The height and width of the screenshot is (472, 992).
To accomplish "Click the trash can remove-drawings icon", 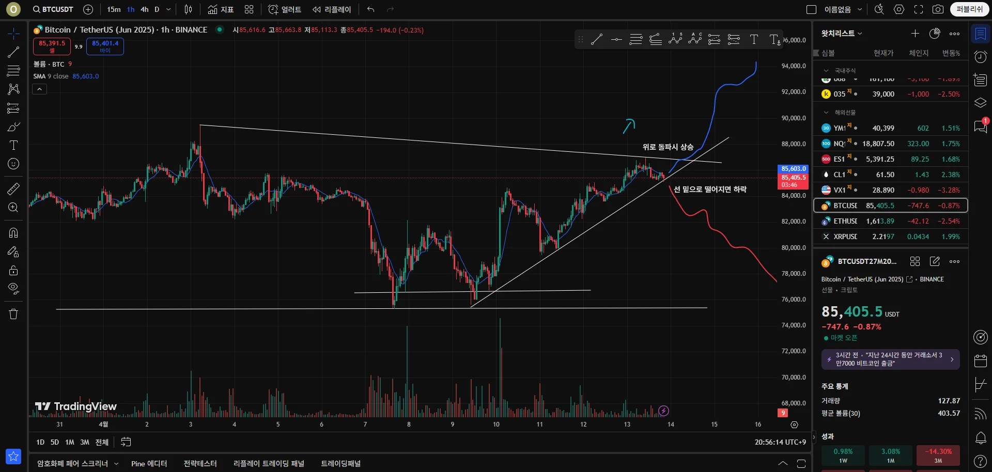I will pyautogui.click(x=13, y=314).
